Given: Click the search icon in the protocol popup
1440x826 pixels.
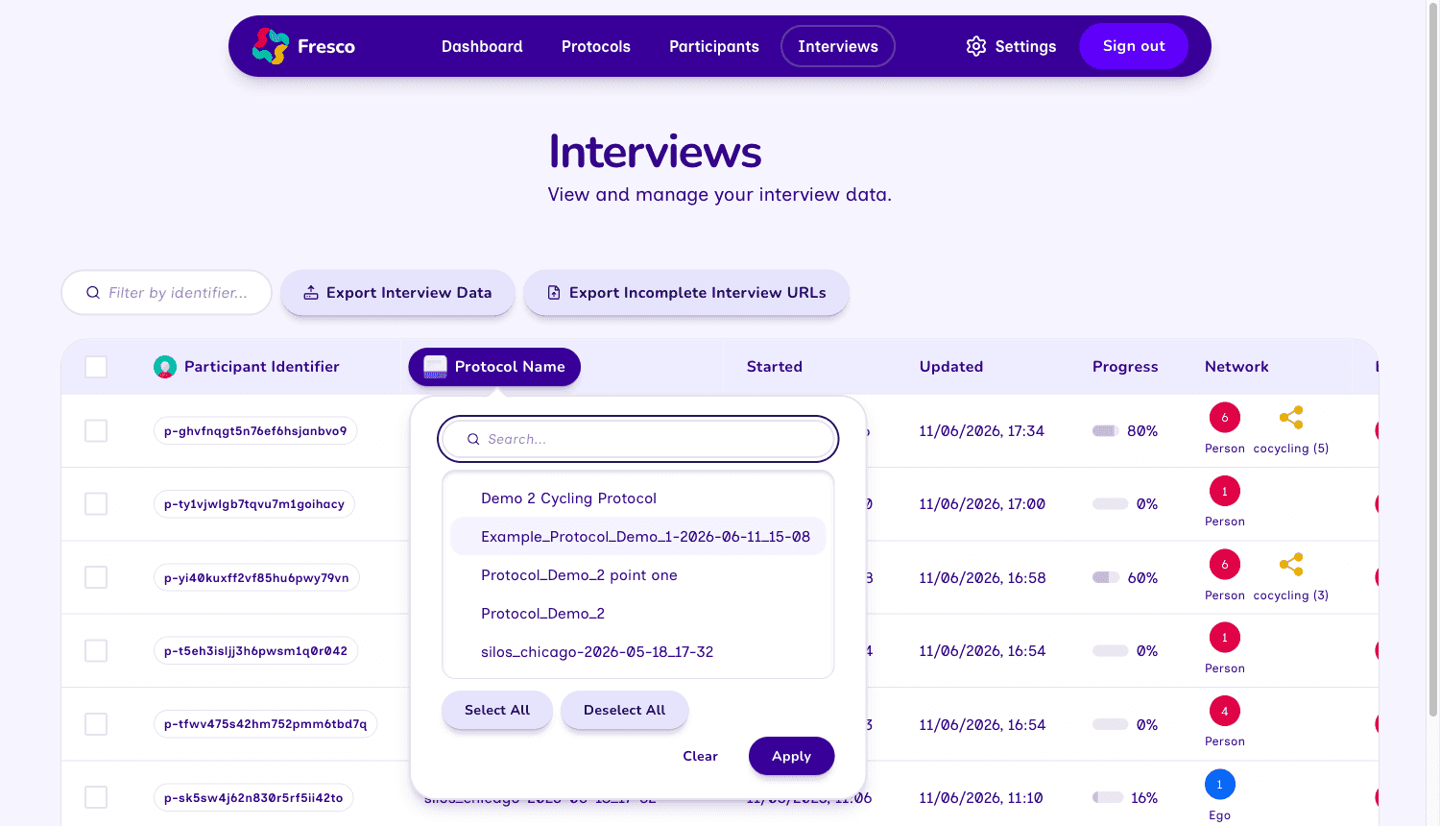Looking at the screenshot, I should tap(473, 439).
